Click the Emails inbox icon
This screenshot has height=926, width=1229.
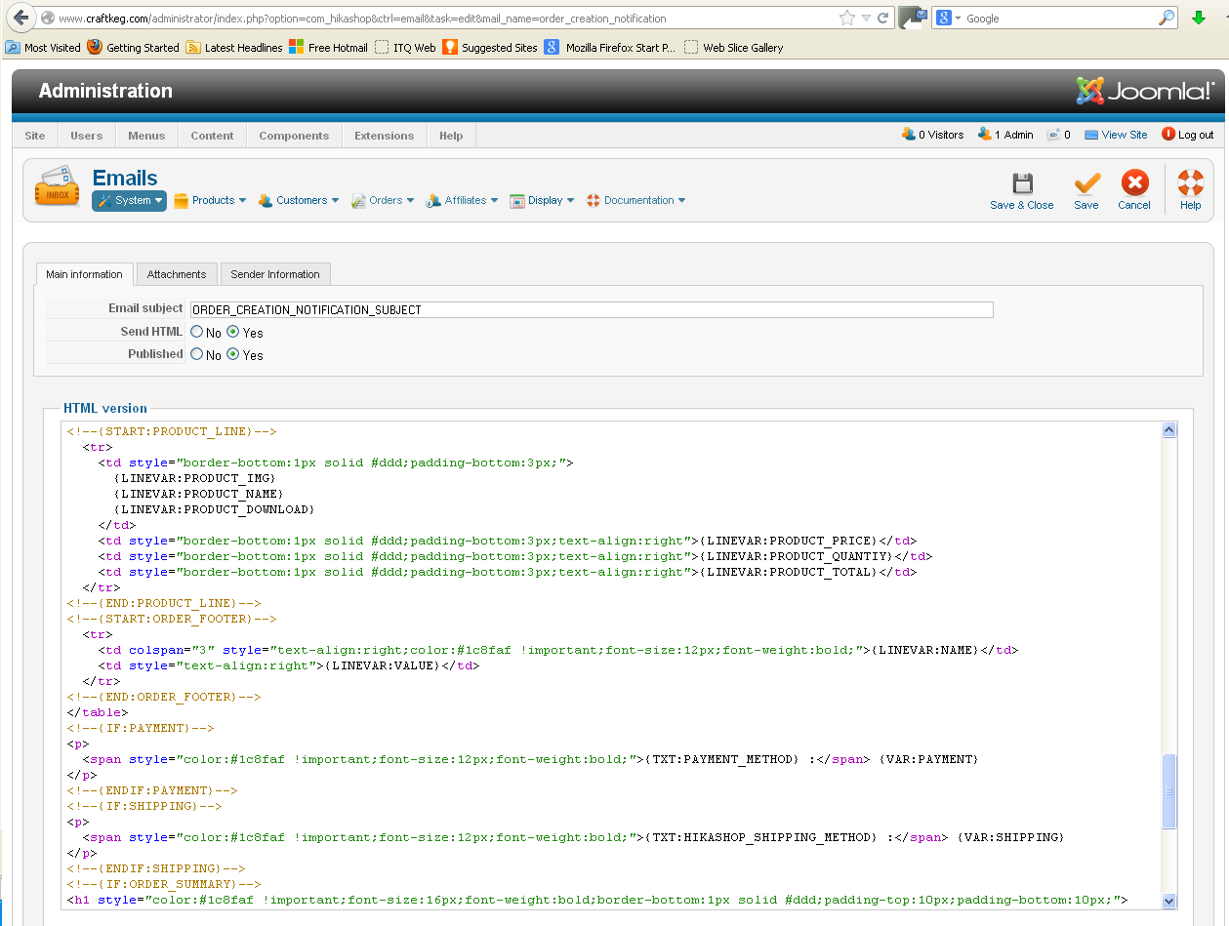(x=58, y=186)
